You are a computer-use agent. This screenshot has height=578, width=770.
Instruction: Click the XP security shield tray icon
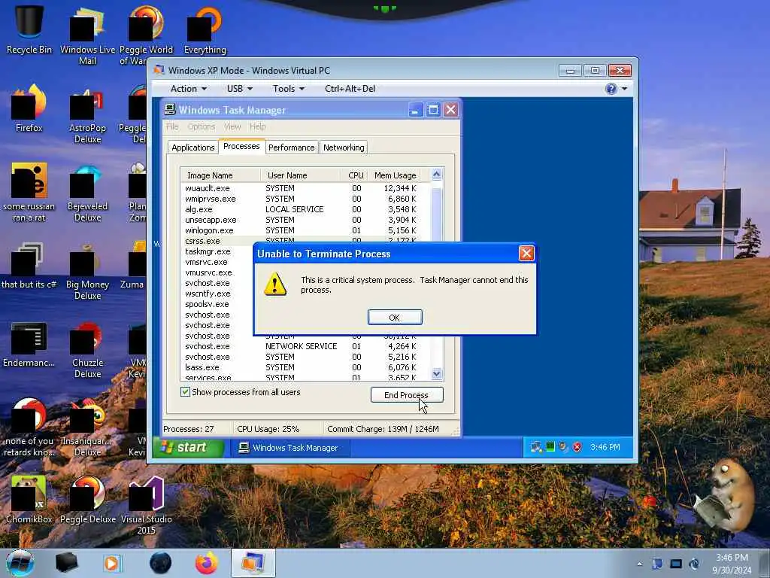577,447
